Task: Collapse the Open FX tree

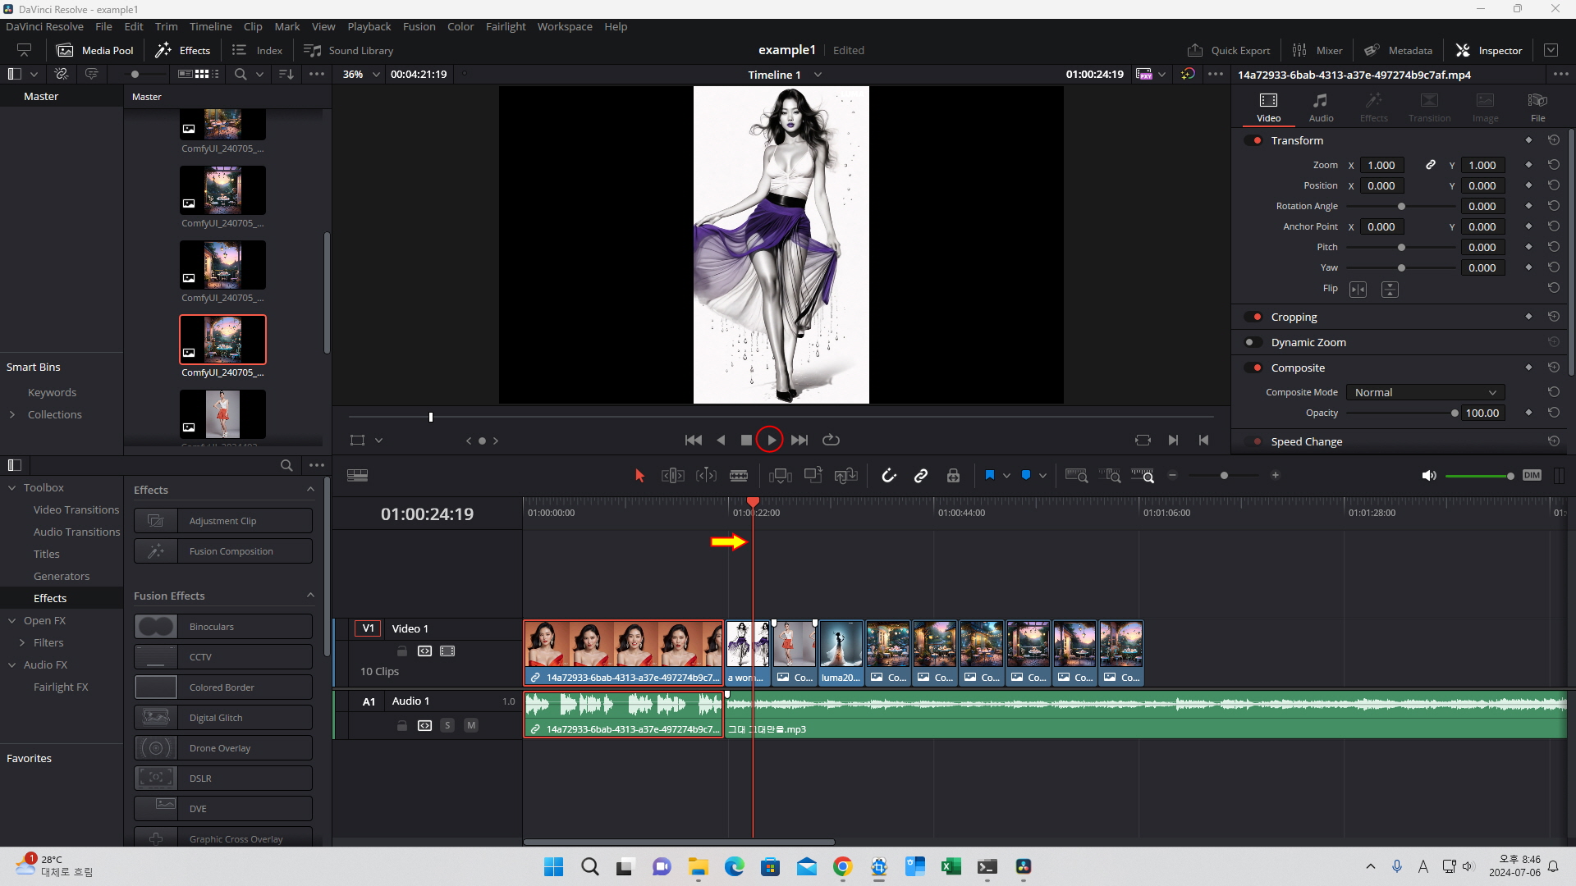Action: pyautogui.click(x=12, y=621)
